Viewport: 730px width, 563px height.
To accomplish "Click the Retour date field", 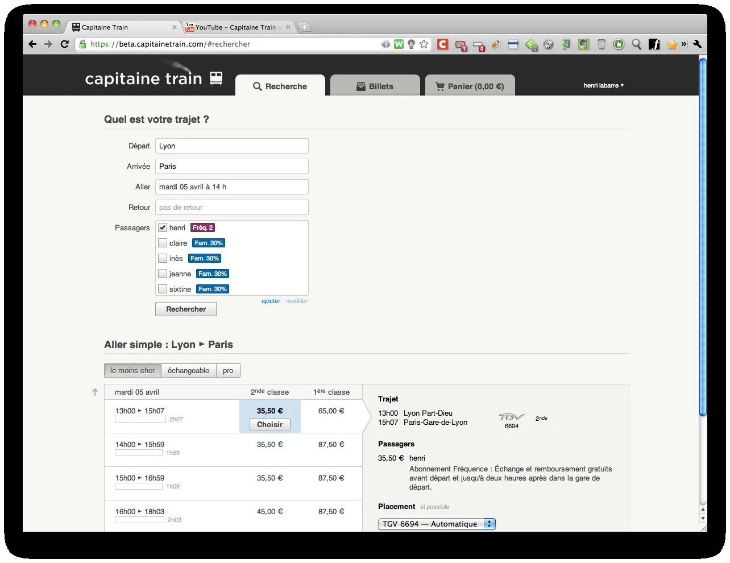I will (232, 207).
